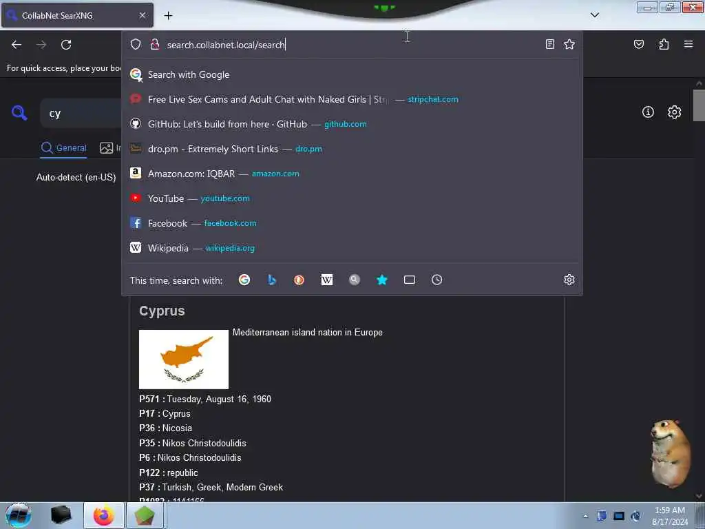The width and height of the screenshot is (705, 529).
Task: Click the insecure connection lock icon
Action: 155,44
